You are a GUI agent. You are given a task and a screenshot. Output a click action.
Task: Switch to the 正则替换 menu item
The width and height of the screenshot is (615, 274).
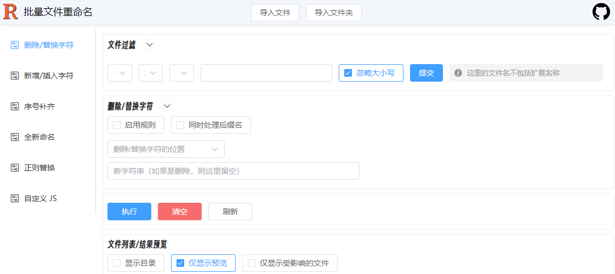39,168
